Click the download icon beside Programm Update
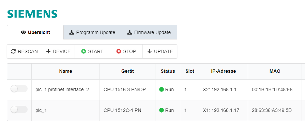The width and height of the screenshot is (305, 133). pyautogui.click(x=72, y=32)
